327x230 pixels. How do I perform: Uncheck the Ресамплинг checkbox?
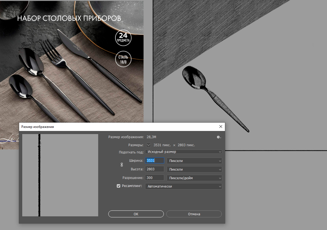coord(118,186)
